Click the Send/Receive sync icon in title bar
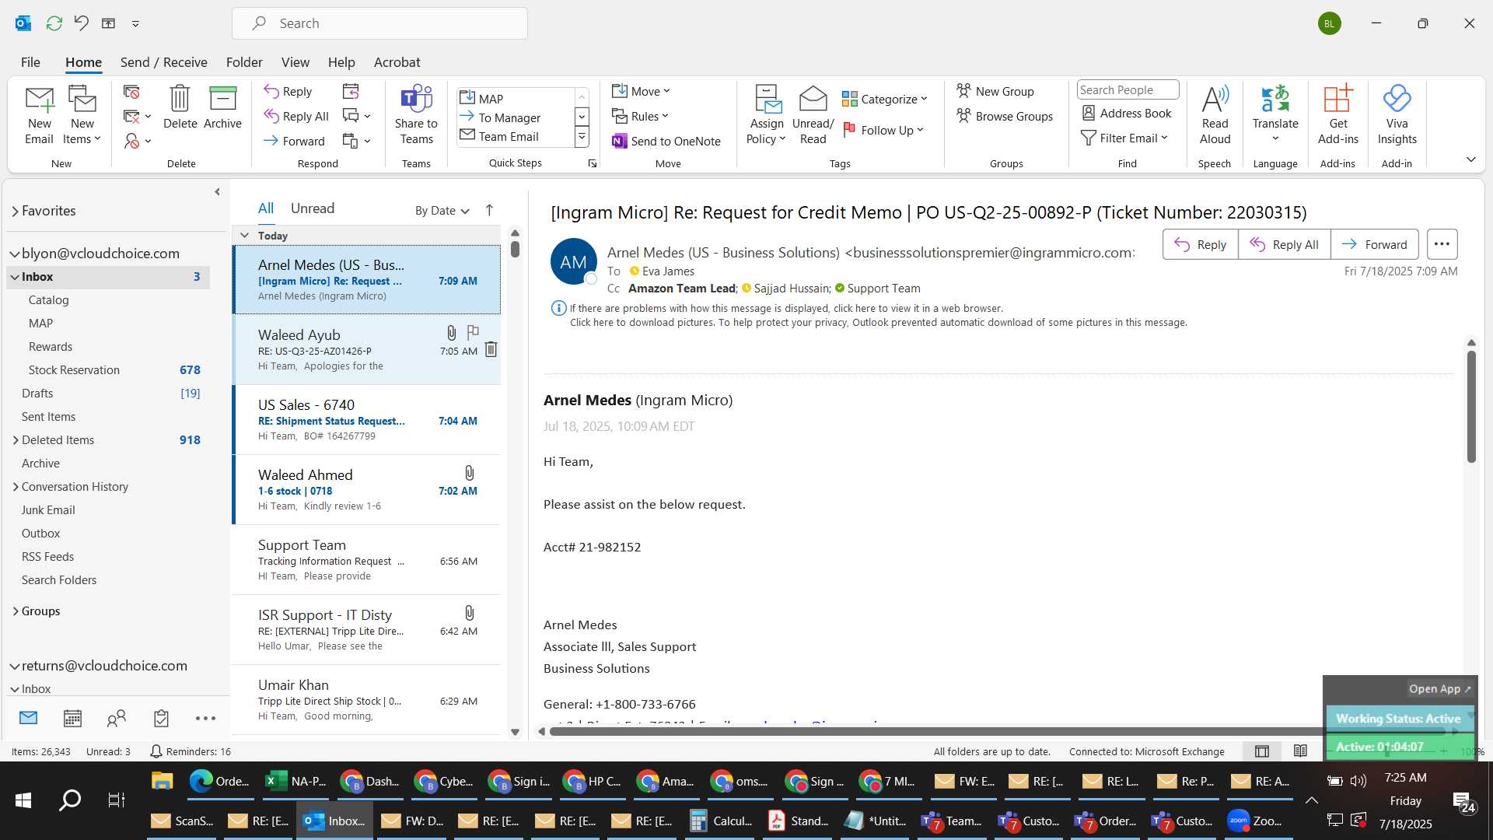The height and width of the screenshot is (840, 1493). pyautogui.click(x=54, y=23)
